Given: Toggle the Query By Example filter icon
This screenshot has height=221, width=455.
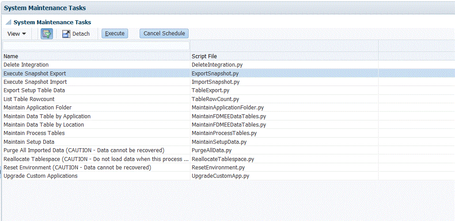Looking at the screenshot, I should click(47, 34).
